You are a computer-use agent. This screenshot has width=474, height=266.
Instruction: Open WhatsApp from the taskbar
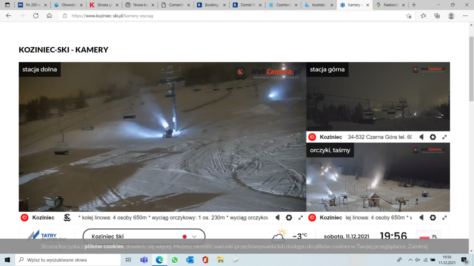174,259
